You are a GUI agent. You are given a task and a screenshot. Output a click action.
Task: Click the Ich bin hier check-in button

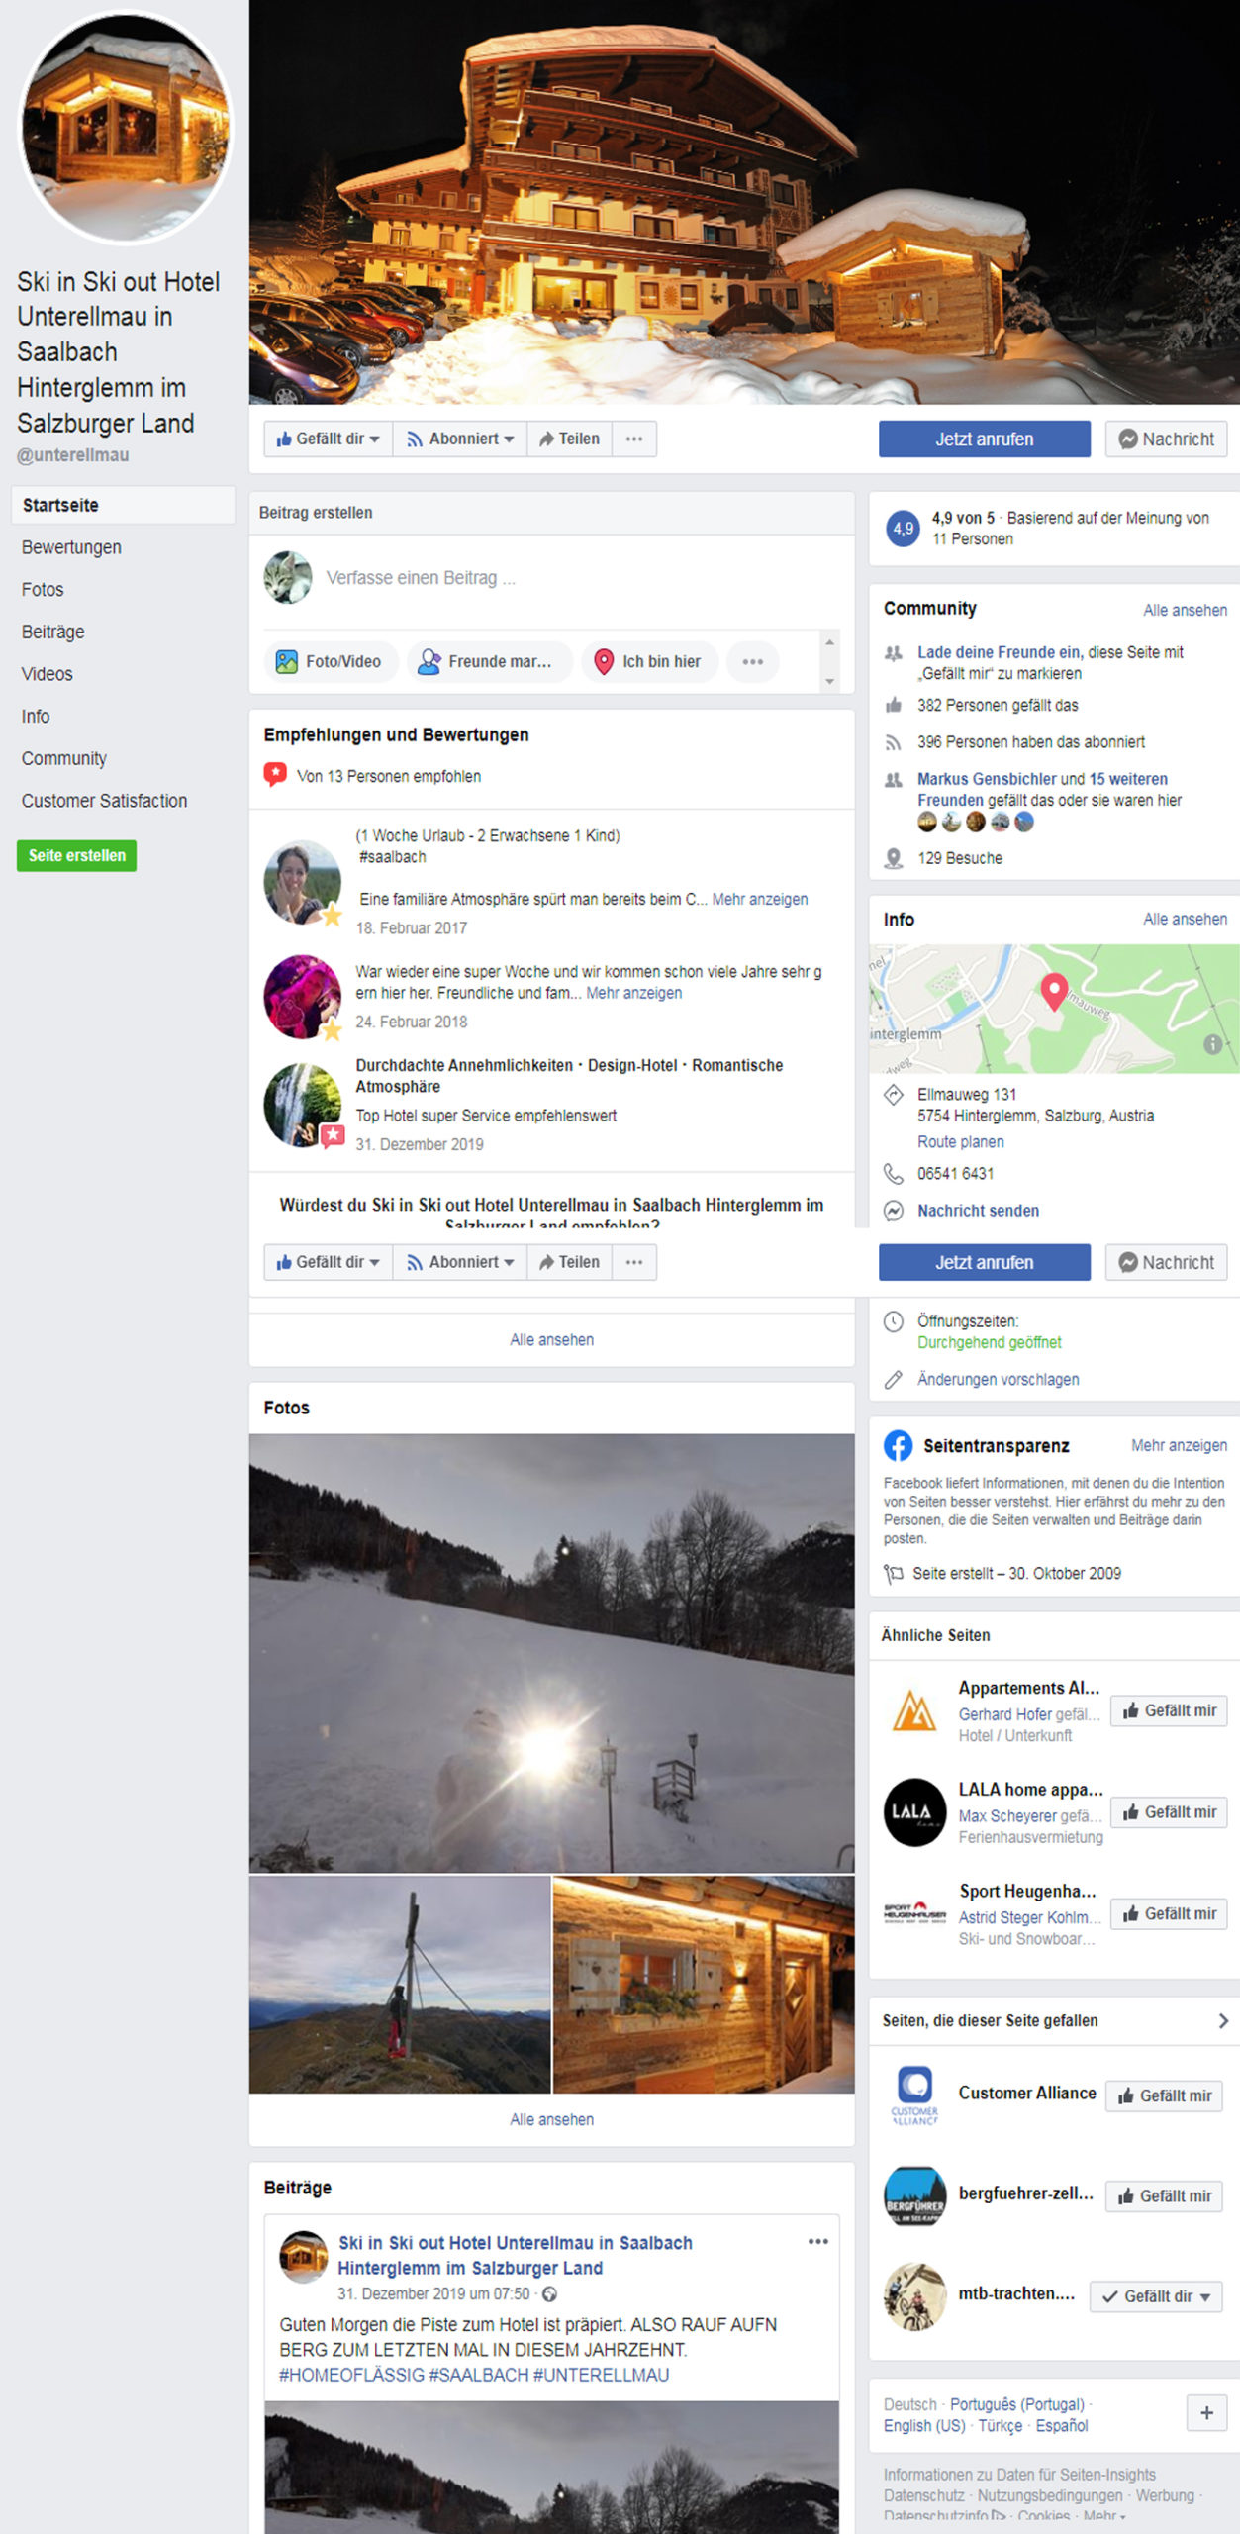[649, 661]
